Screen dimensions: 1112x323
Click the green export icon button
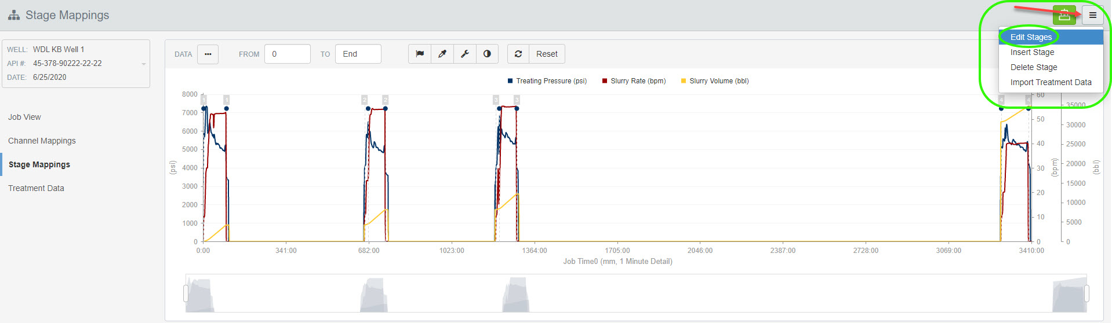[1064, 15]
